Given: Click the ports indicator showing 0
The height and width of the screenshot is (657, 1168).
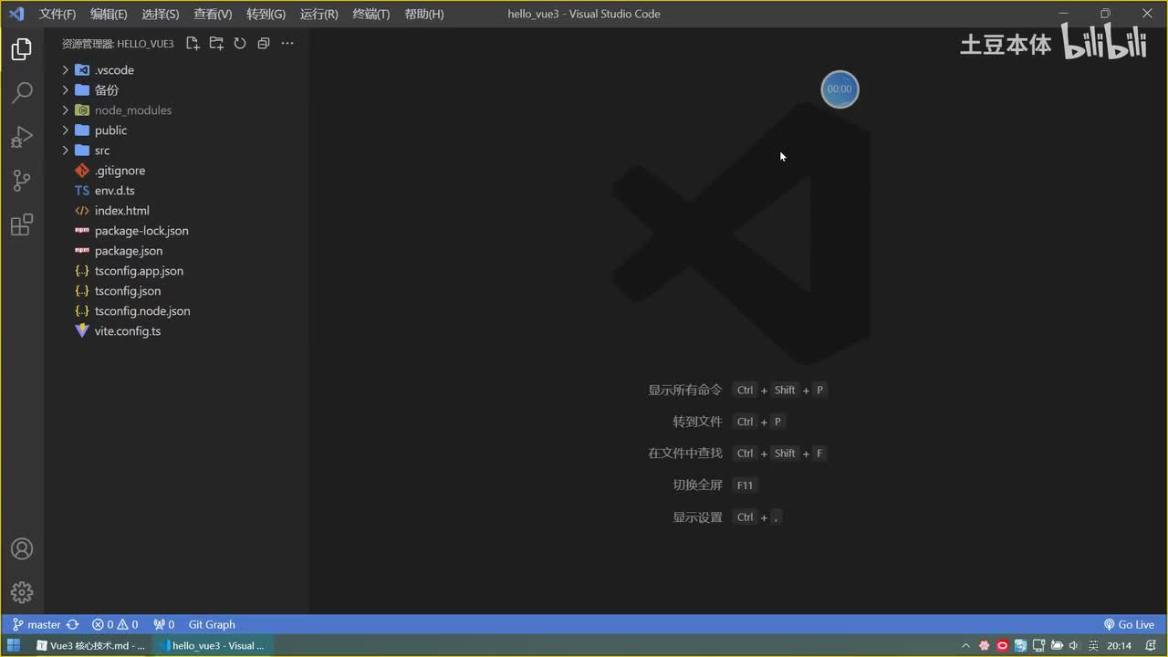Looking at the screenshot, I should click(163, 625).
